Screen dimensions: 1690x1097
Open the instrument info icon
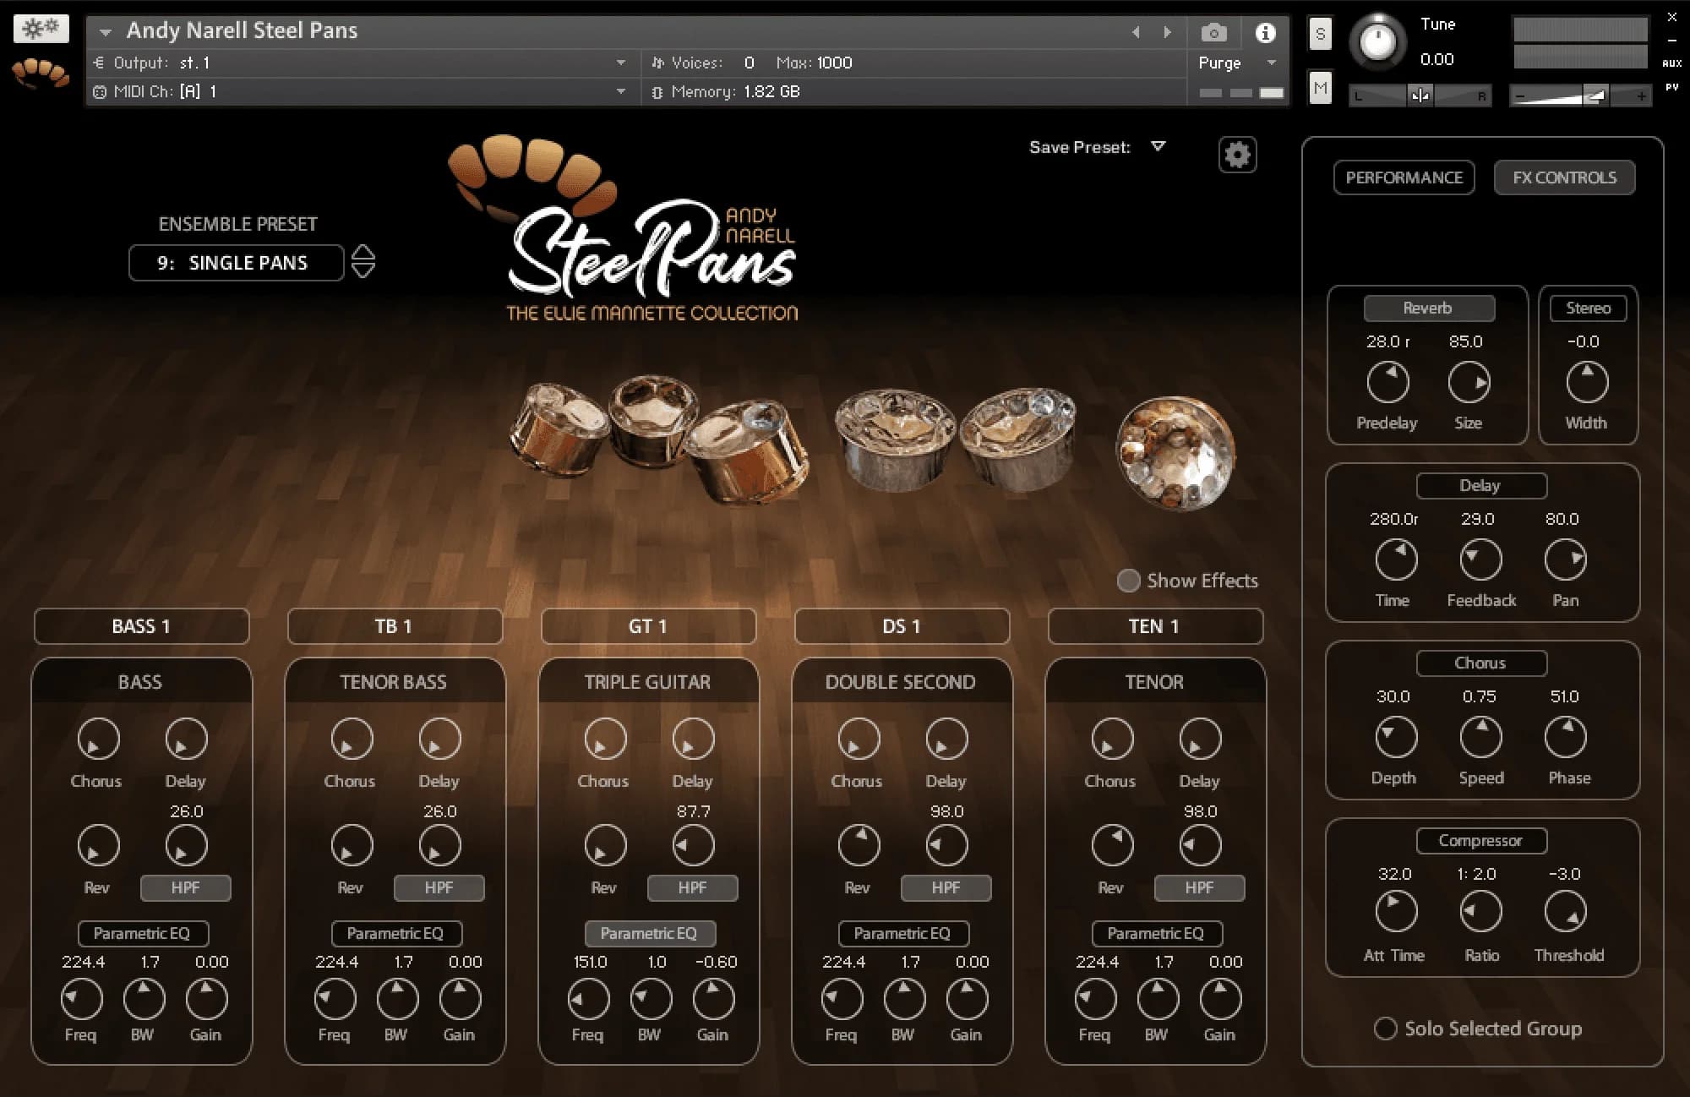[x=1265, y=33]
